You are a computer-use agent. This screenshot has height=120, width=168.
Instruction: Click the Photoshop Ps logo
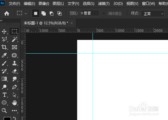(x=2, y=3)
